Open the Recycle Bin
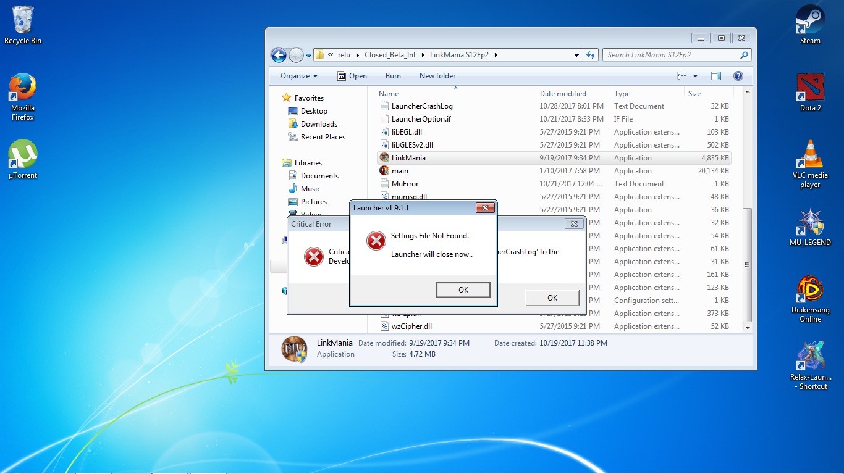This screenshot has width=844, height=474. pyautogui.click(x=23, y=22)
